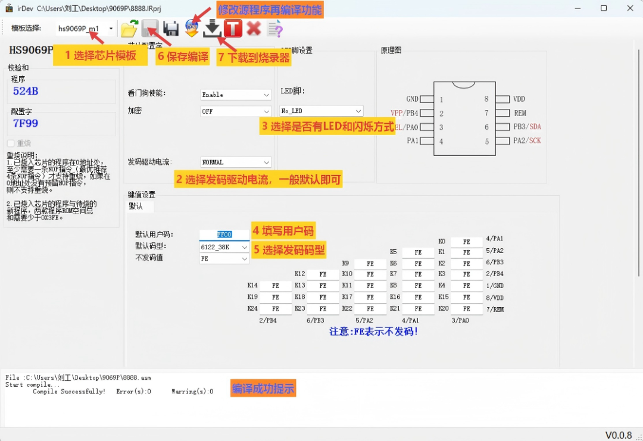Expand the 加密 OFF dropdown
The height and width of the screenshot is (441, 643).
click(236, 111)
